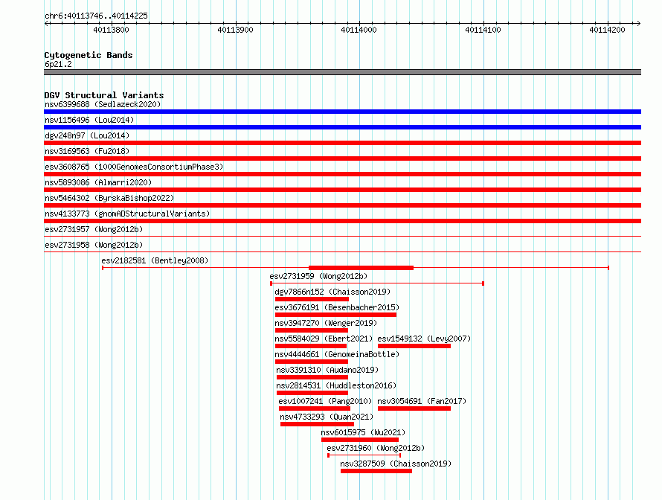Open nsv5464302 (ByrskaBishop2022) label
The height and width of the screenshot is (500, 662).
[x=109, y=198]
